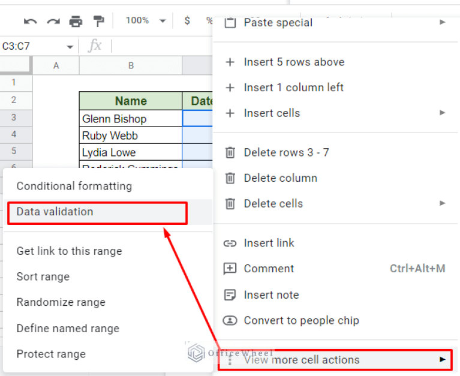Click note icon beside Insert note
This screenshot has height=376, width=460.
coord(230,295)
